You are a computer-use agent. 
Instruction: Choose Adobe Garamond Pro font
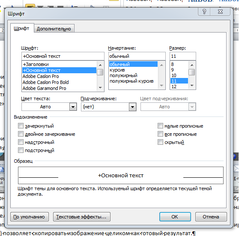pos(59,88)
